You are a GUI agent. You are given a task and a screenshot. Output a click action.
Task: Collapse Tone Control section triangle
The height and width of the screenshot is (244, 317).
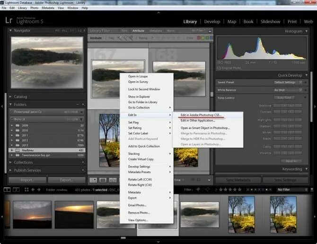tap(306, 98)
